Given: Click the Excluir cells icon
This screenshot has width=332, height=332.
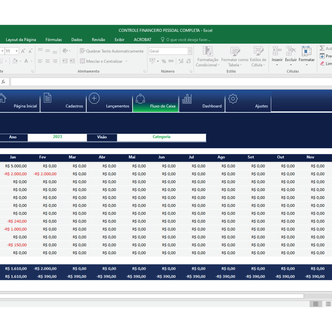Looking at the screenshot, I should 291,51.
